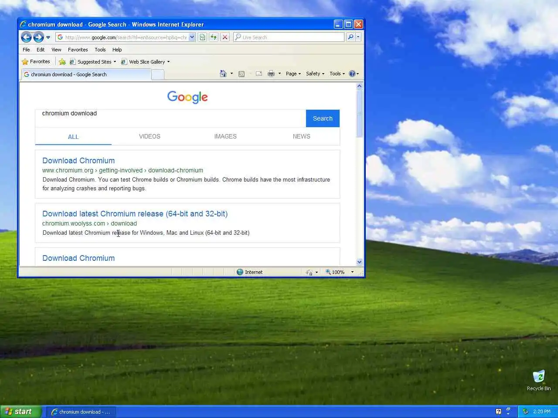This screenshot has width=558, height=418.
Task: Click the help question mark tray icon
Action: point(499,411)
